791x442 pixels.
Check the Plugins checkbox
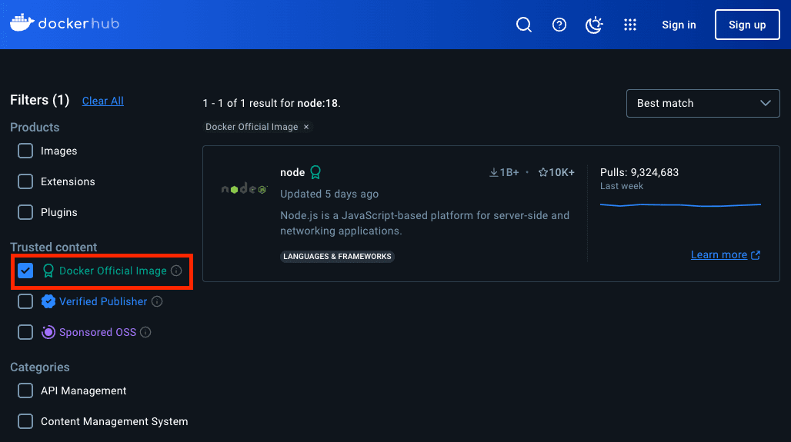click(x=25, y=212)
